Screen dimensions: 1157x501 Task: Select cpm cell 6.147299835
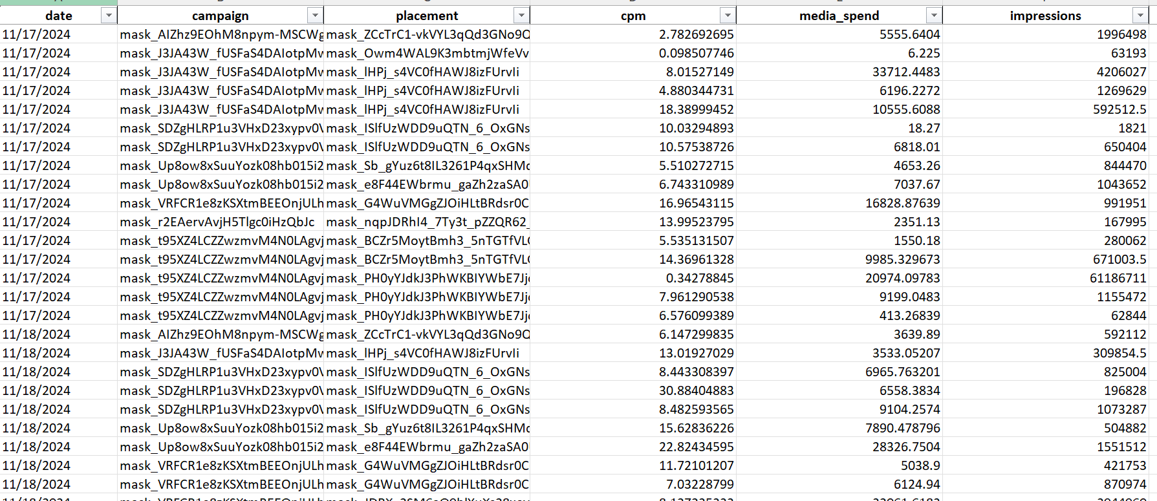tap(633, 334)
